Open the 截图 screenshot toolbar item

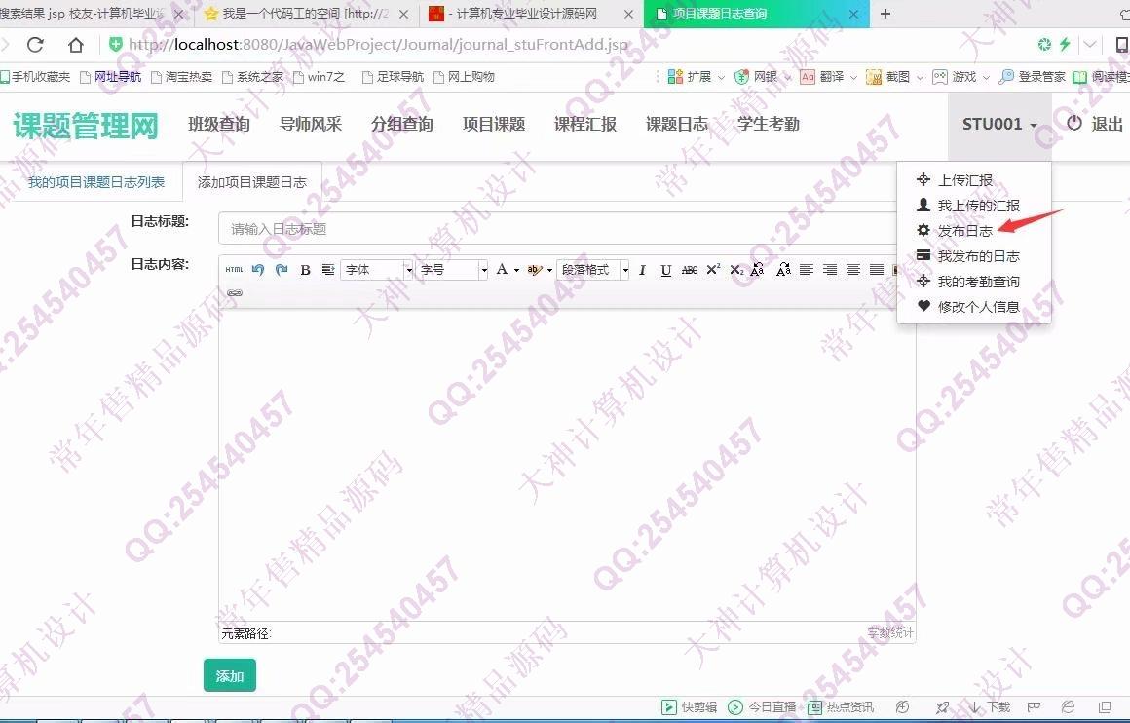pos(894,76)
